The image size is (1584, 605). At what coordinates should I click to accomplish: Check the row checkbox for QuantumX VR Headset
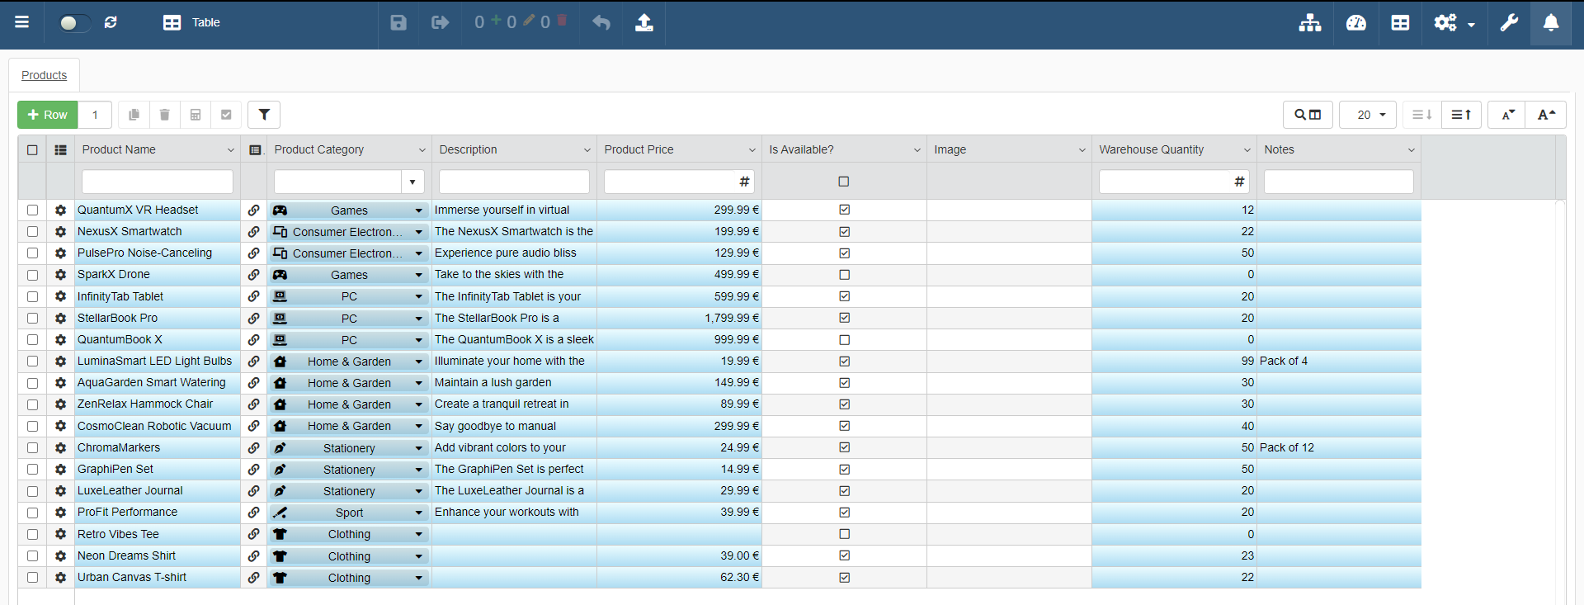click(32, 210)
